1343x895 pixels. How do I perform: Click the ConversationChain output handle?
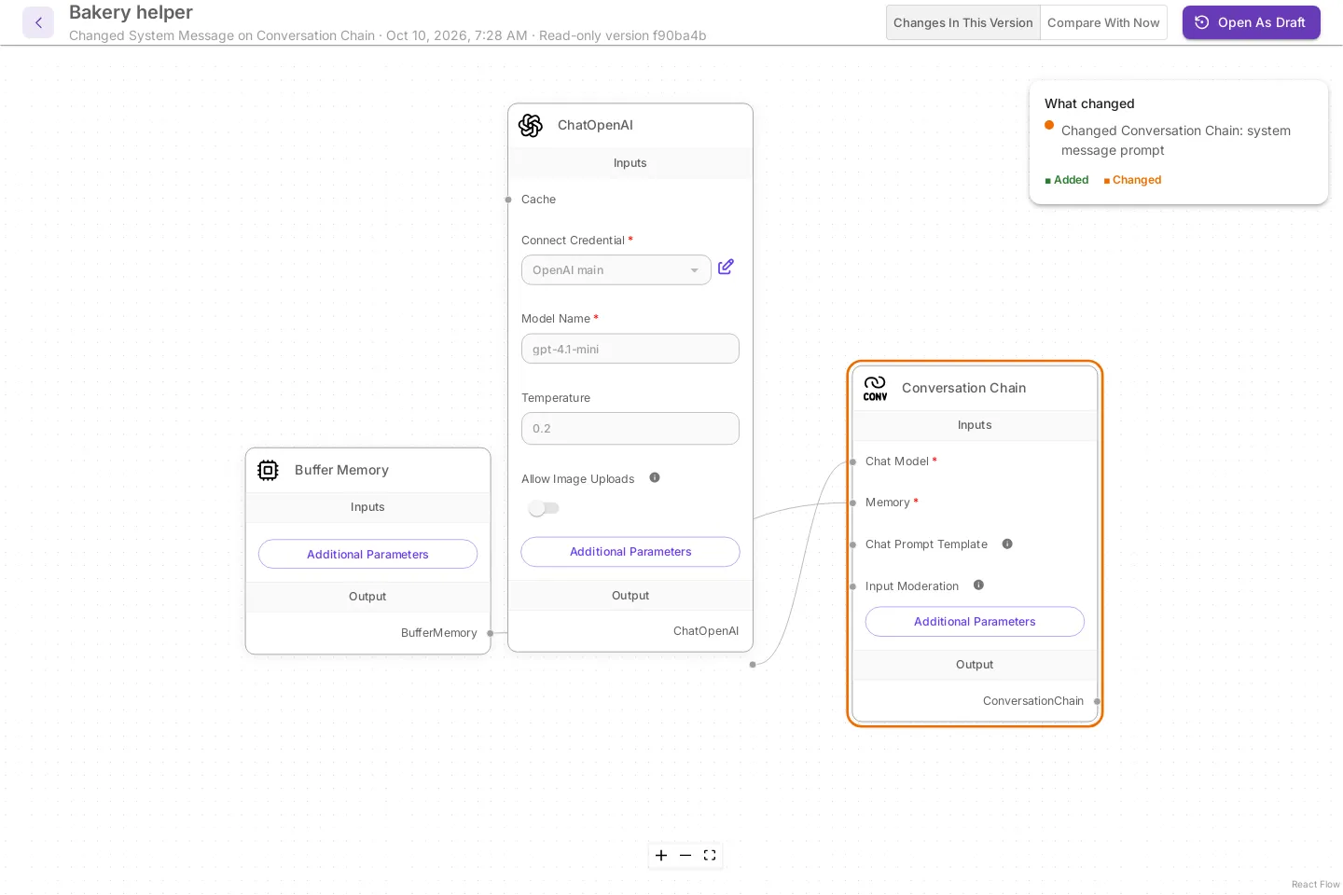pyautogui.click(x=1098, y=701)
